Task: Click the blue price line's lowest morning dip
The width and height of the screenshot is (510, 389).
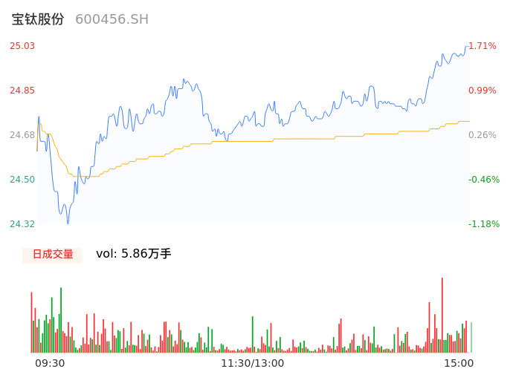Action: click(x=68, y=221)
